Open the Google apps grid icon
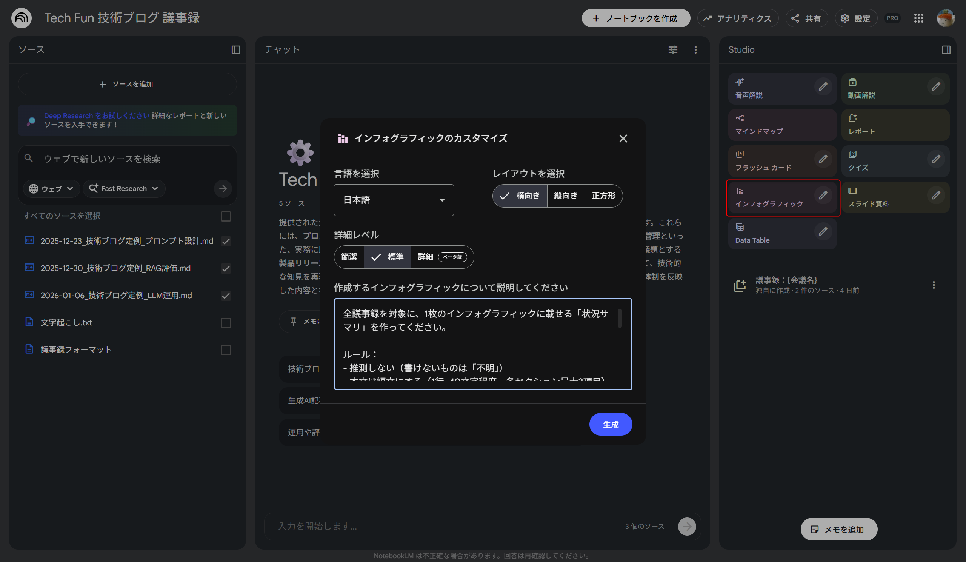 point(918,18)
